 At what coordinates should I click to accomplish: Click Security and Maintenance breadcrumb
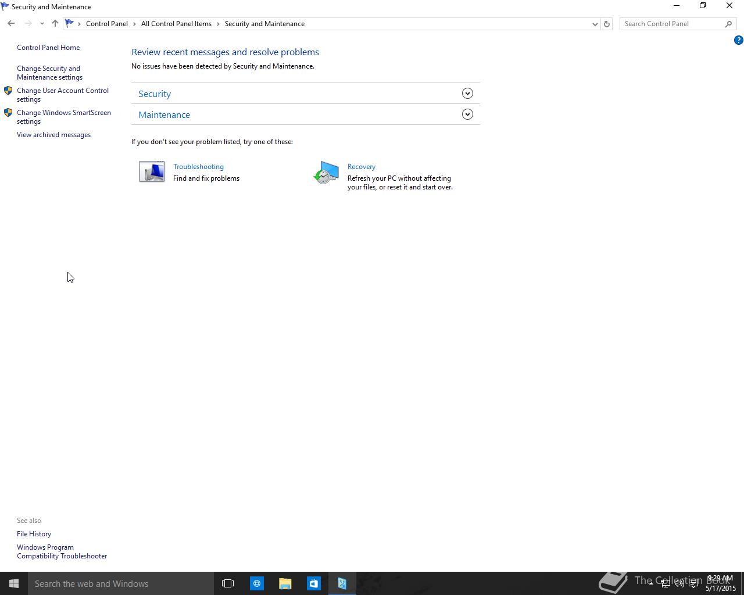(x=264, y=24)
